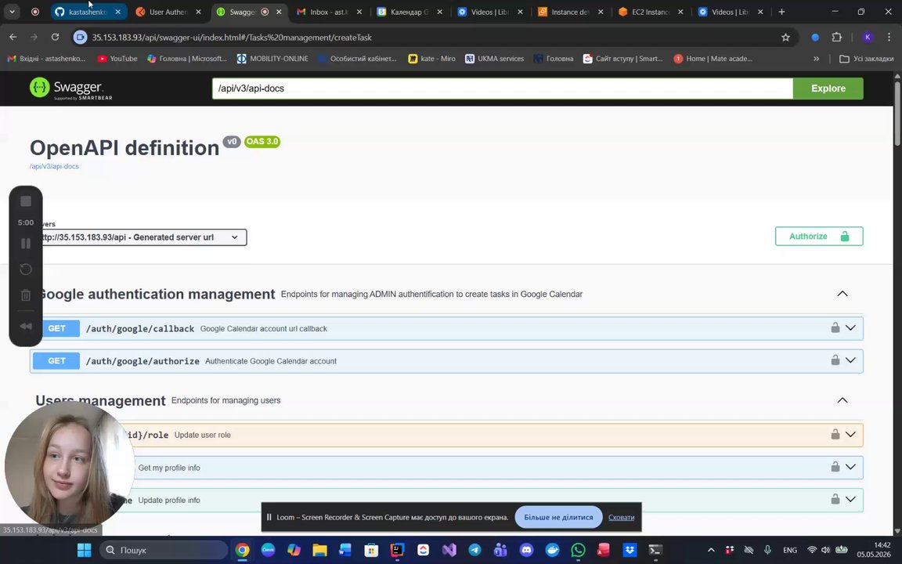Click the Explore button
The height and width of the screenshot is (564, 902).
click(x=828, y=89)
